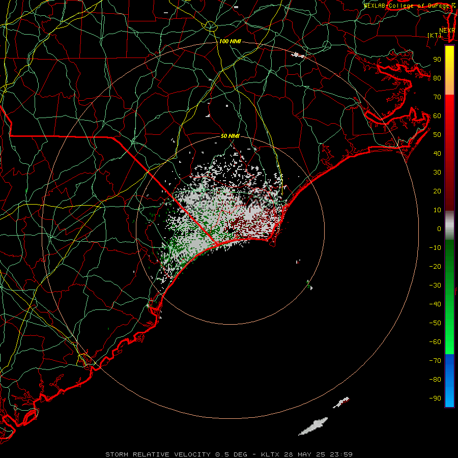
Task: Click "STORM RELATIVE VELOCITY" in the bottom caption
Action: [158, 454]
